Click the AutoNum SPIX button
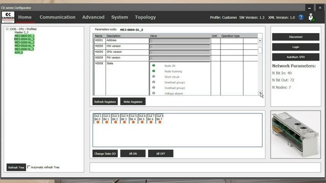This screenshot has width=326, height=183. pos(295,57)
